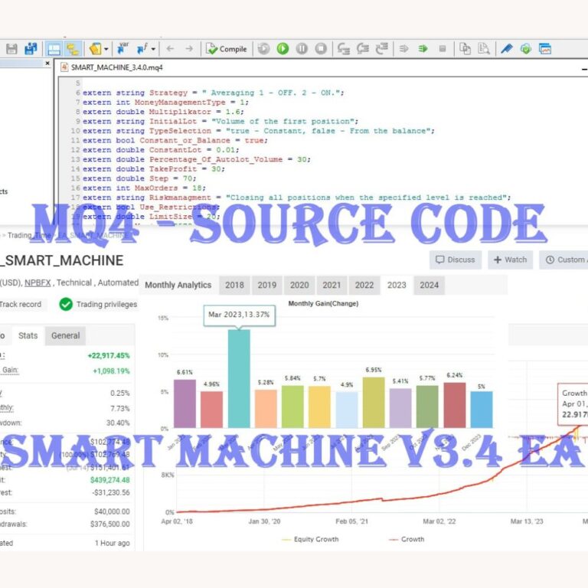588x588 pixels.
Task: Click code line 'extern double Multiplikator = 1.6;'
Action: 163,112
